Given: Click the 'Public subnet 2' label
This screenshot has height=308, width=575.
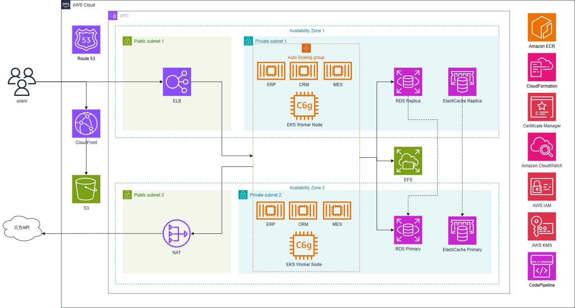Looking at the screenshot, I should click(149, 195).
